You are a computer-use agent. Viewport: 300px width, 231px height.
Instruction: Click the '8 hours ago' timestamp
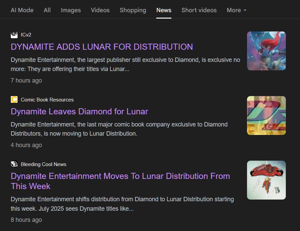[x=26, y=220]
